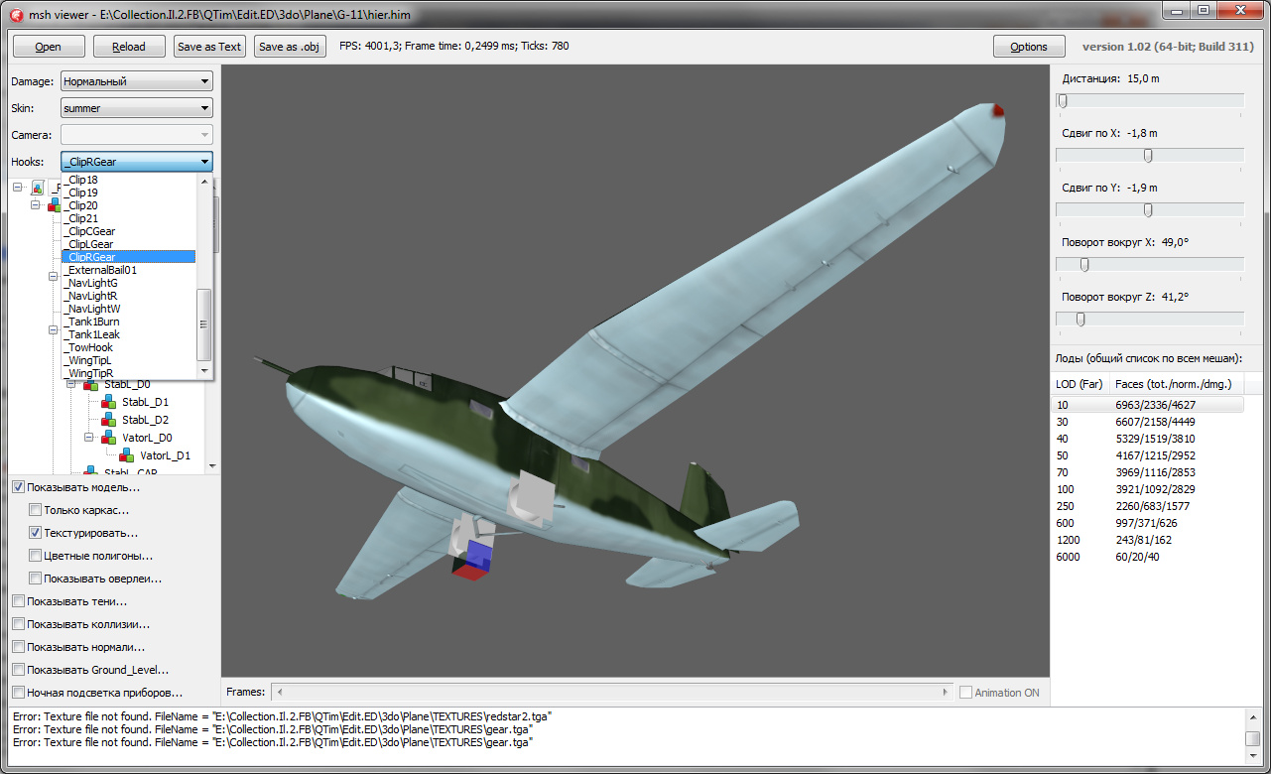Open the Skin dropdown showing summer
This screenshot has width=1271, height=774.
(x=137, y=108)
